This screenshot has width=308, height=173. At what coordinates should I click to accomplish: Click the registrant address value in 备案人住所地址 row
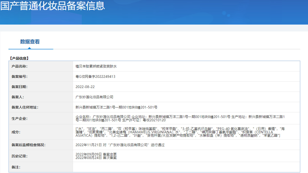click(116, 107)
